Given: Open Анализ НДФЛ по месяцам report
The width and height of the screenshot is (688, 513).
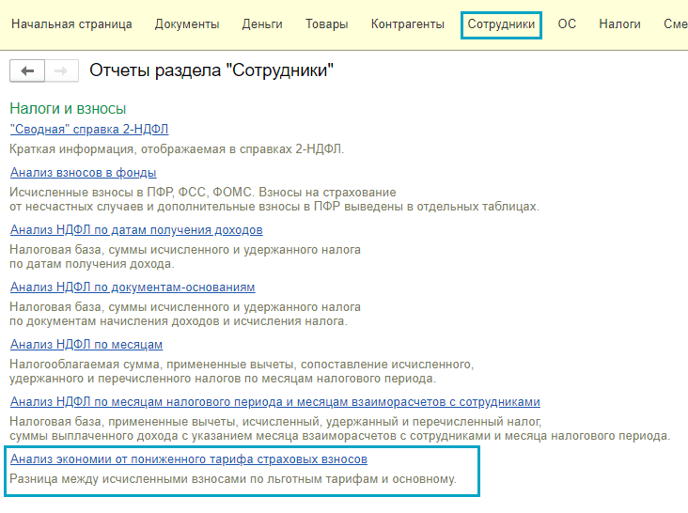Looking at the screenshot, I should (86, 345).
